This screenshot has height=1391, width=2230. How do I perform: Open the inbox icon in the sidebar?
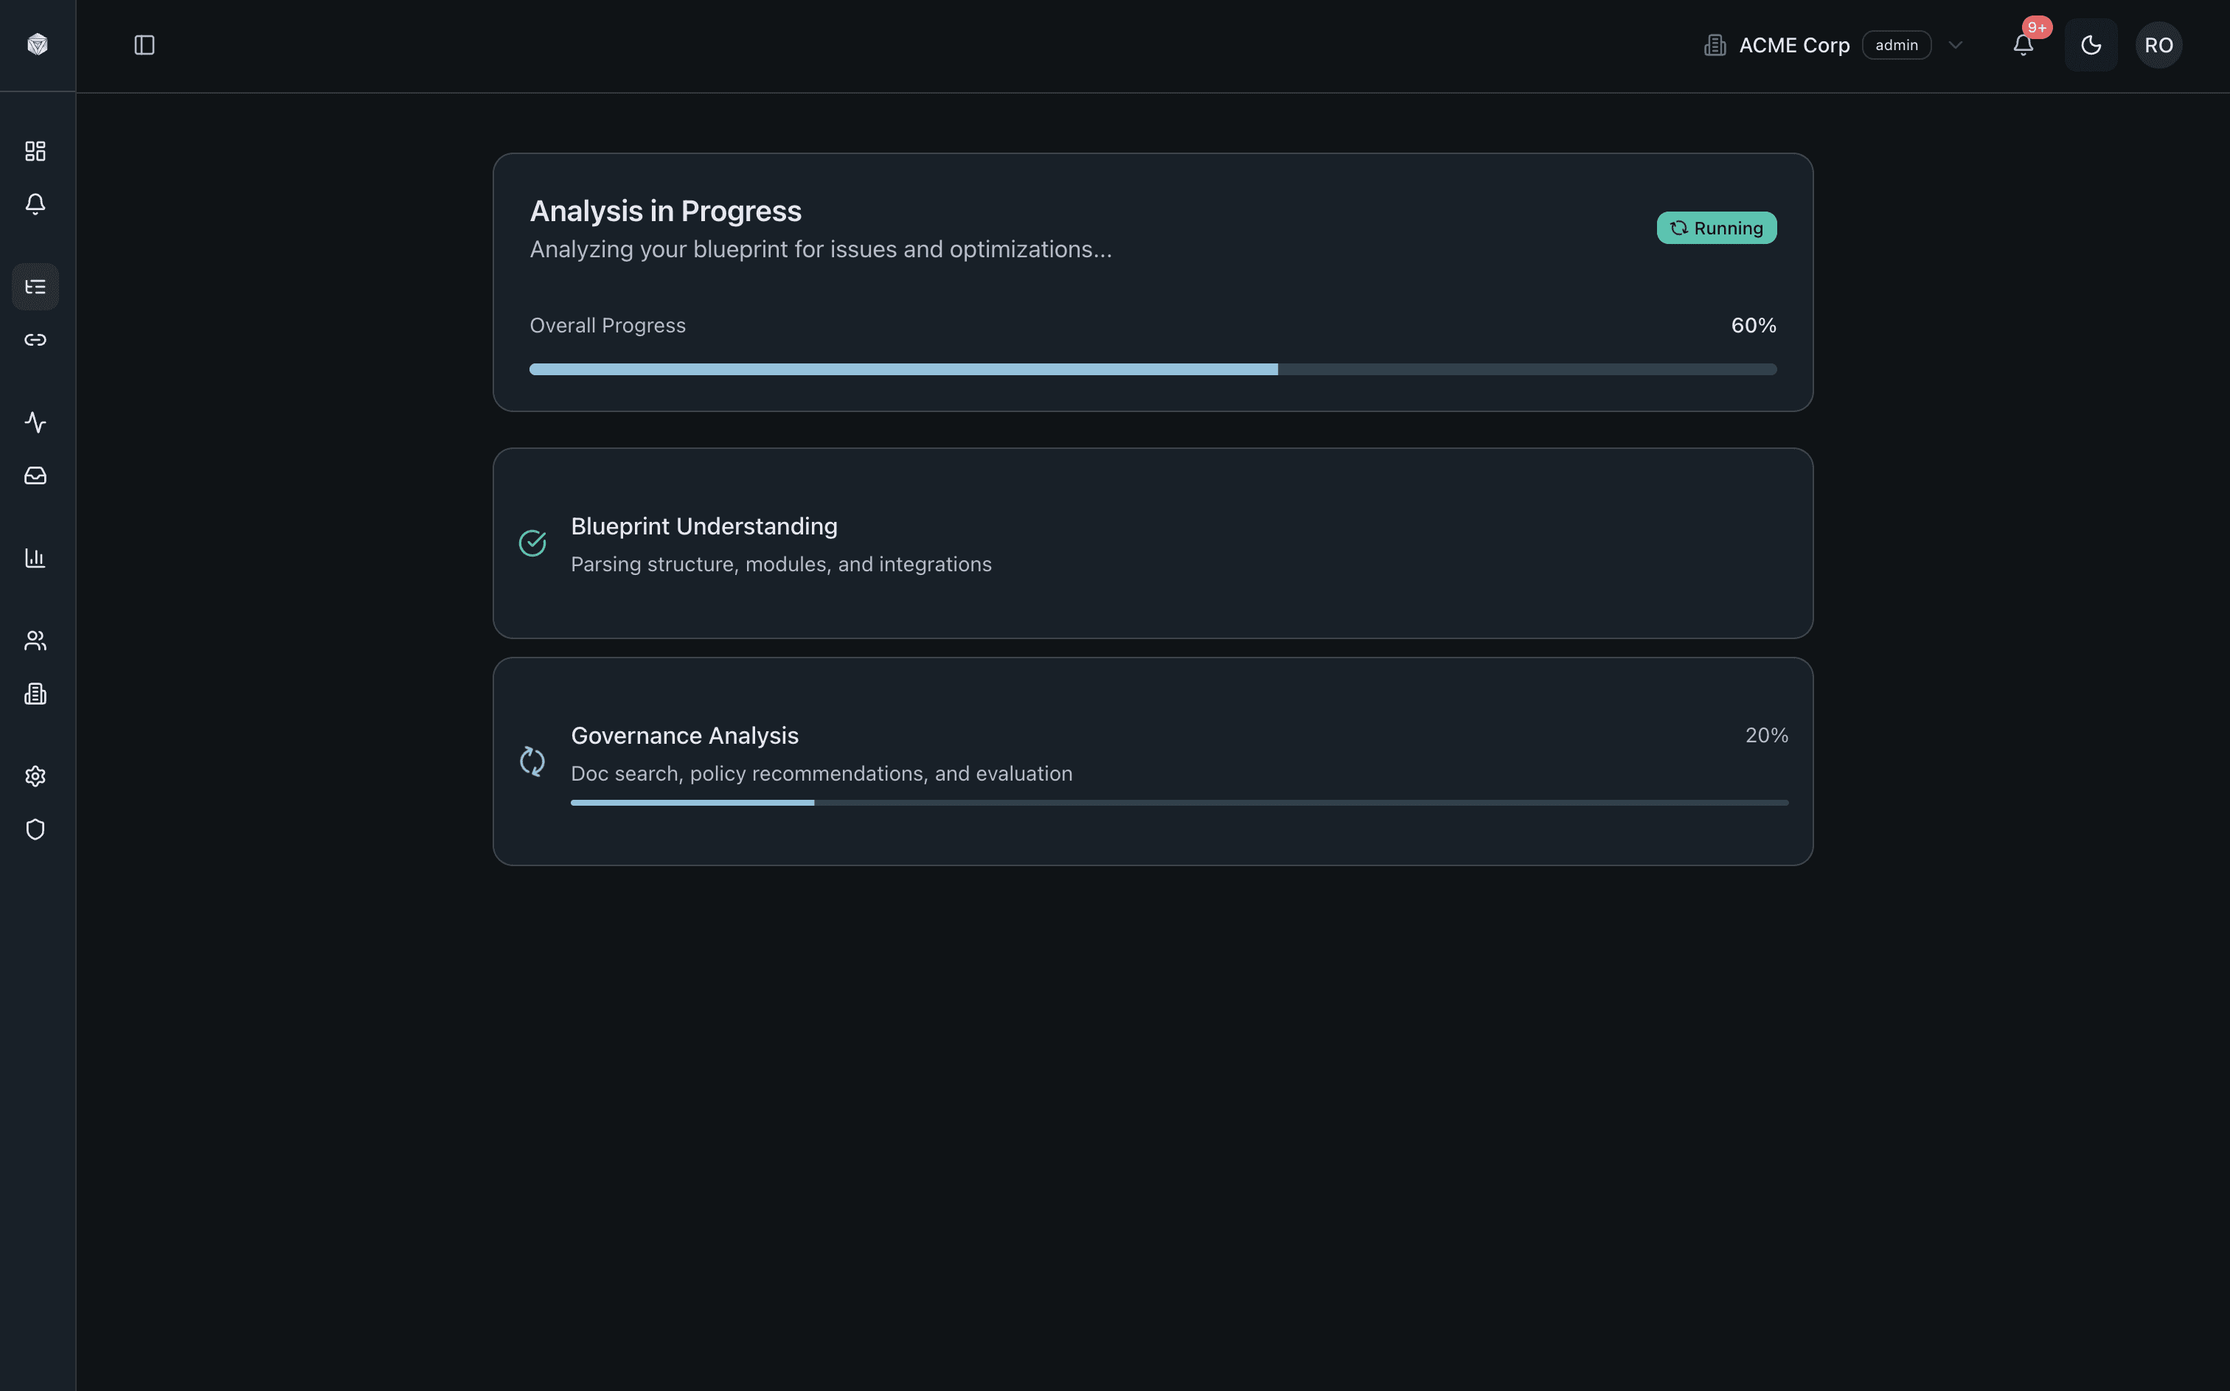point(35,475)
